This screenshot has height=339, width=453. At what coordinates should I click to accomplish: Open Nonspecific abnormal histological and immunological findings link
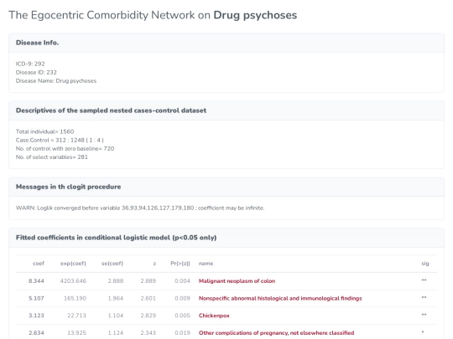(x=280, y=298)
